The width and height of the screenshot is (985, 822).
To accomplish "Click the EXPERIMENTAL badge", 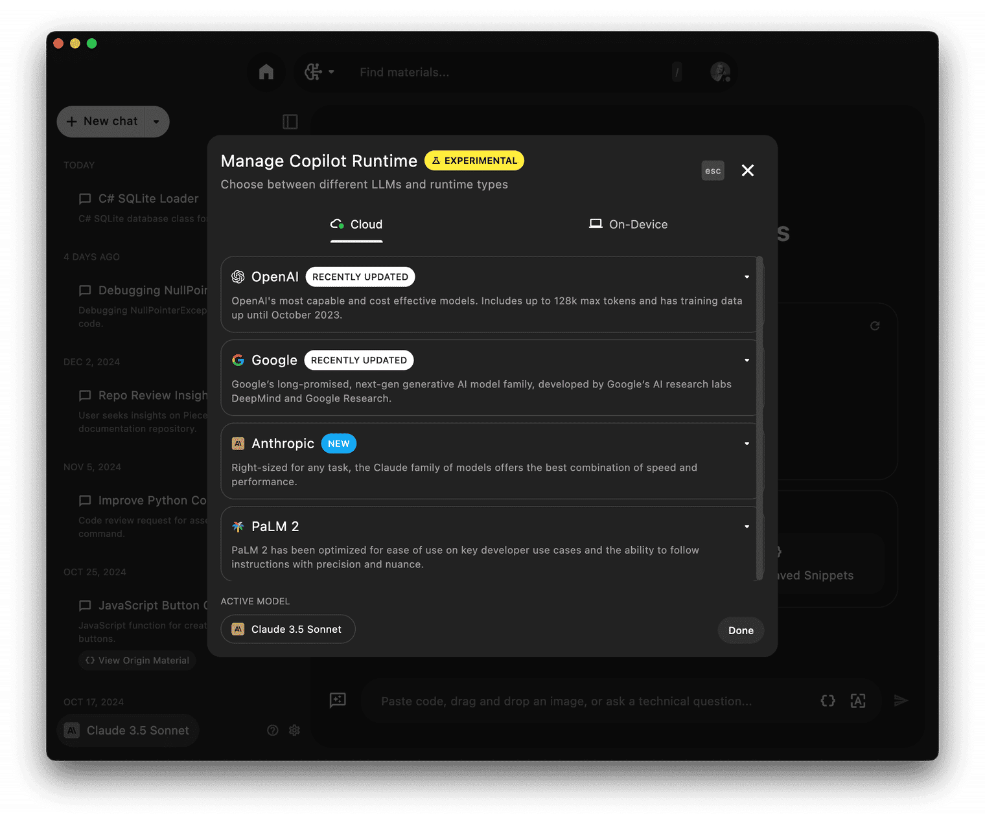I will 474,161.
